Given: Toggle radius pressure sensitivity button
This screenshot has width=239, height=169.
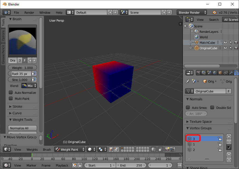Looking at the screenshot, I should tap(34, 74).
